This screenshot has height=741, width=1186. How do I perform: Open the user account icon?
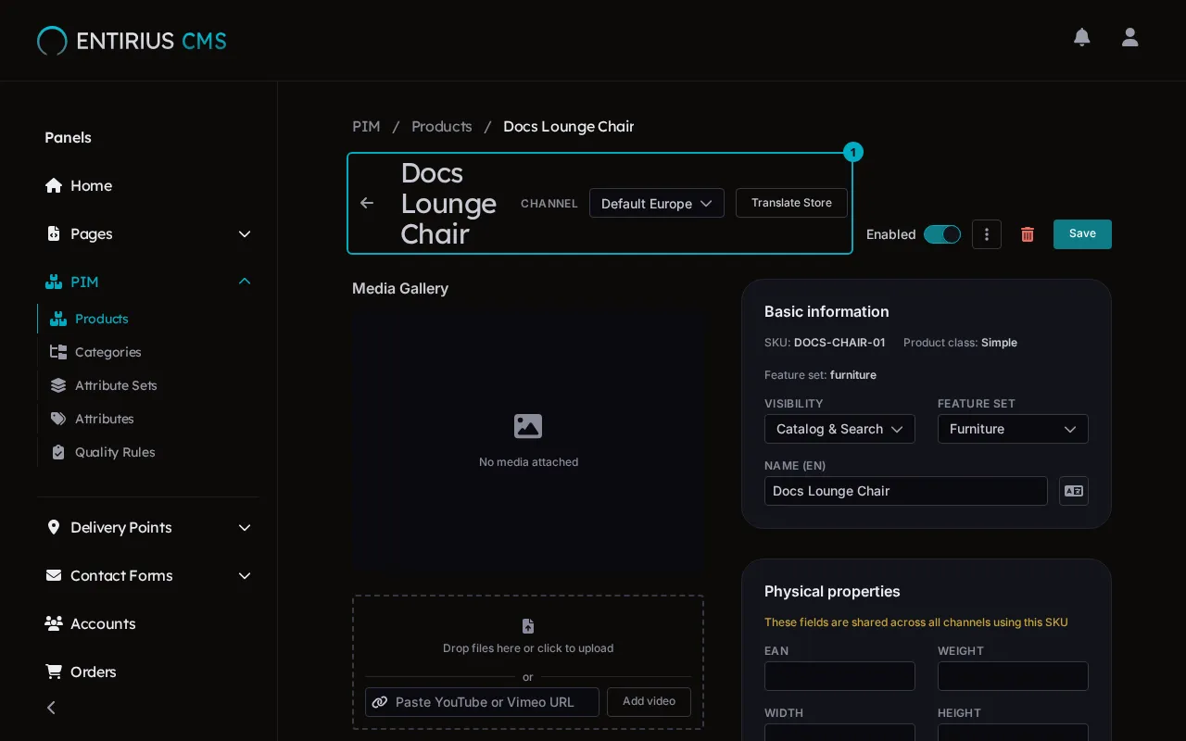[1129, 37]
